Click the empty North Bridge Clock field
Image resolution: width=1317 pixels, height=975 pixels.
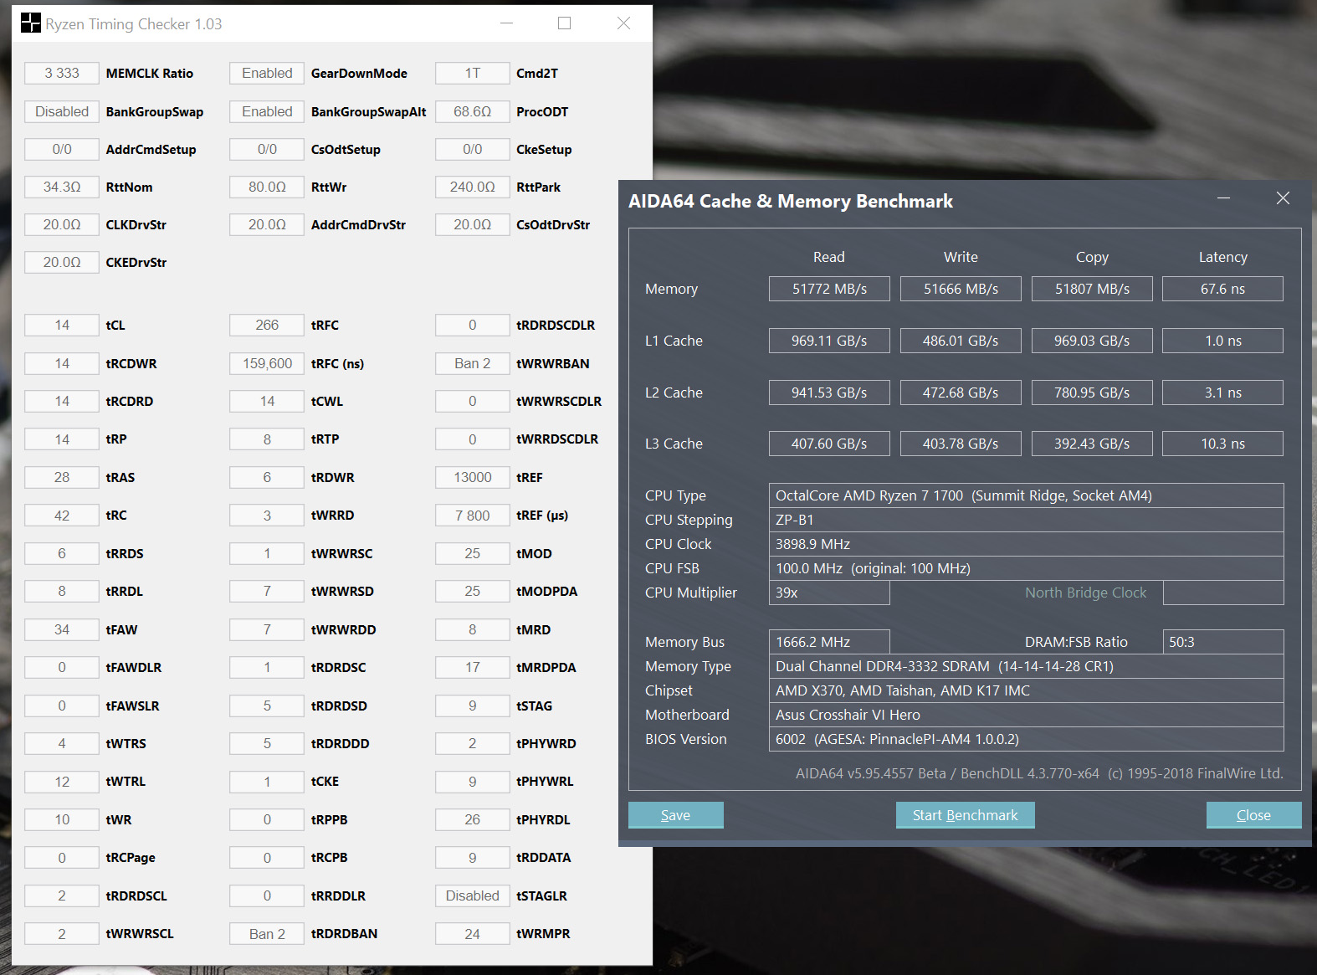coord(1223,593)
